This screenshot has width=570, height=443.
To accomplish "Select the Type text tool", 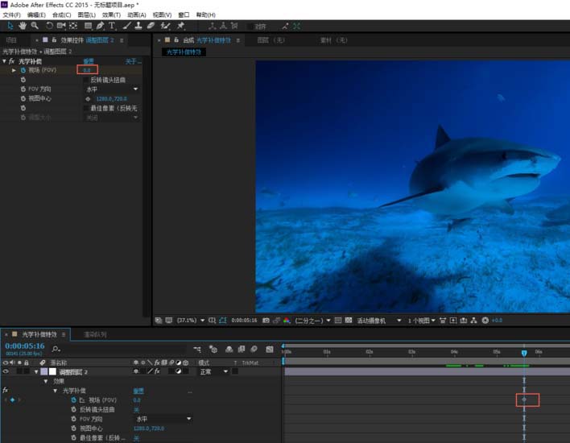I will click(x=112, y=26).
